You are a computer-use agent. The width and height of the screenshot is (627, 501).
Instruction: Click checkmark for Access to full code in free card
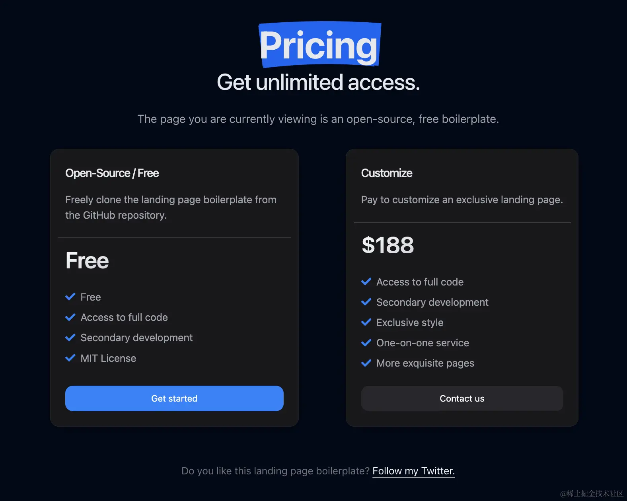pos(70,317)
